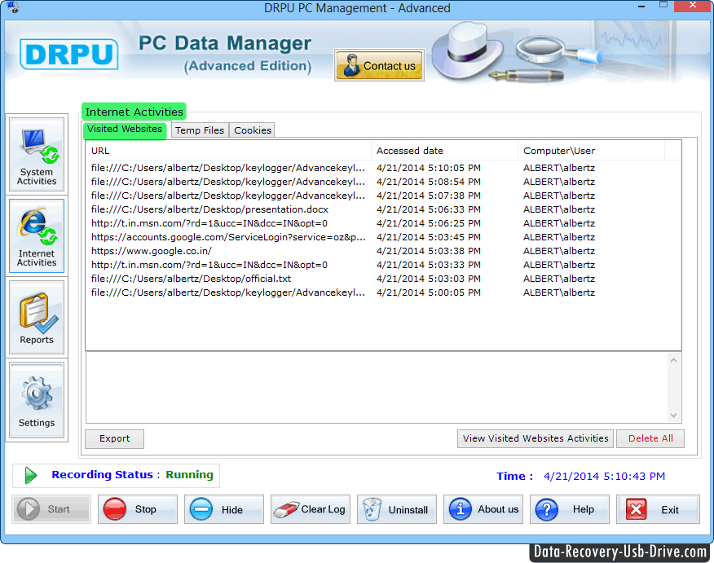Minimize the DRPU PC Management window
Screen dimensions: 714x563
click(641, 7)
